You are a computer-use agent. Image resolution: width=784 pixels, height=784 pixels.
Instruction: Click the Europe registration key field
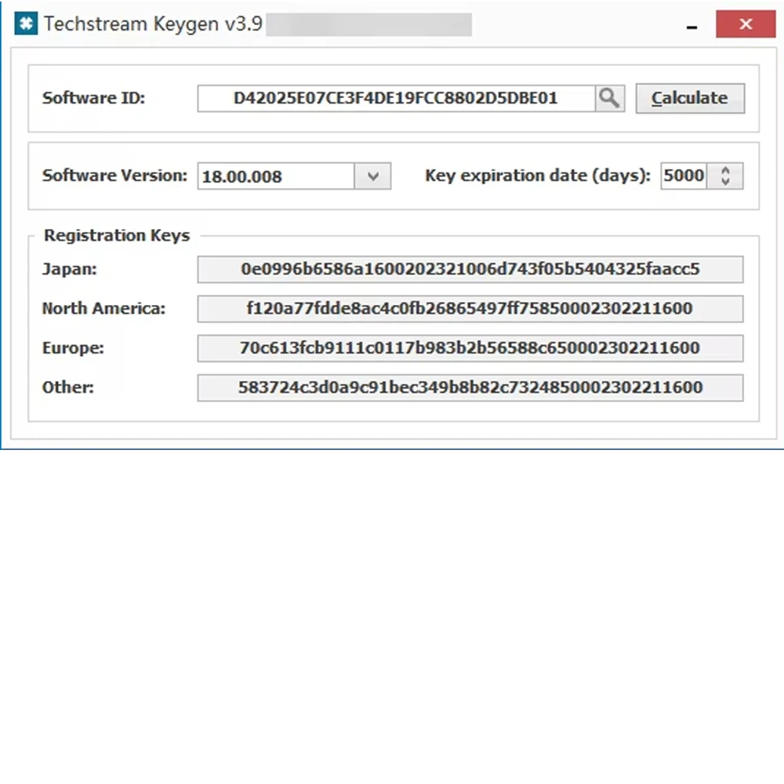pyautogui.click(x=470, y=348)
